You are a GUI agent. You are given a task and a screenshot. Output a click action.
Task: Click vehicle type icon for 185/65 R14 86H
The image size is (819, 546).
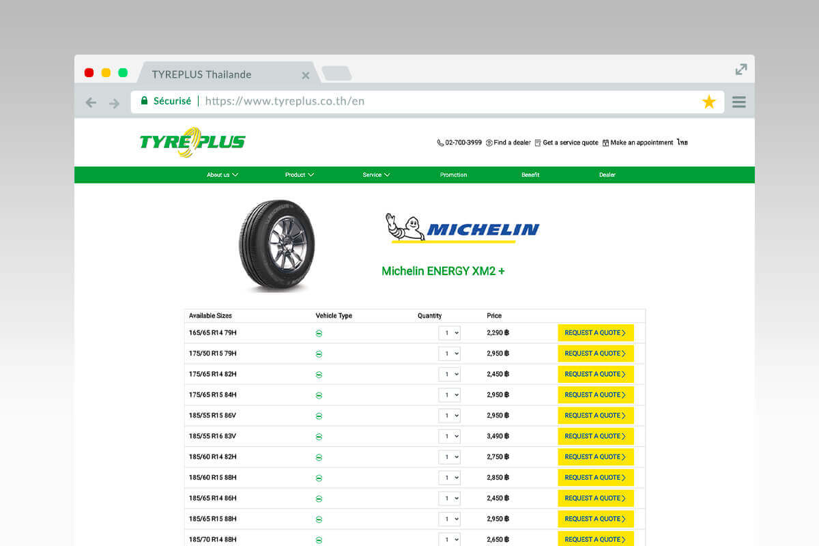tap(319, 499)
